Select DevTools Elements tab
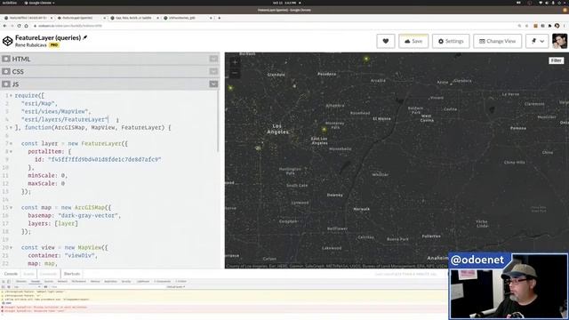This screenshot has height=320, width=569. (x=21, y=282)
